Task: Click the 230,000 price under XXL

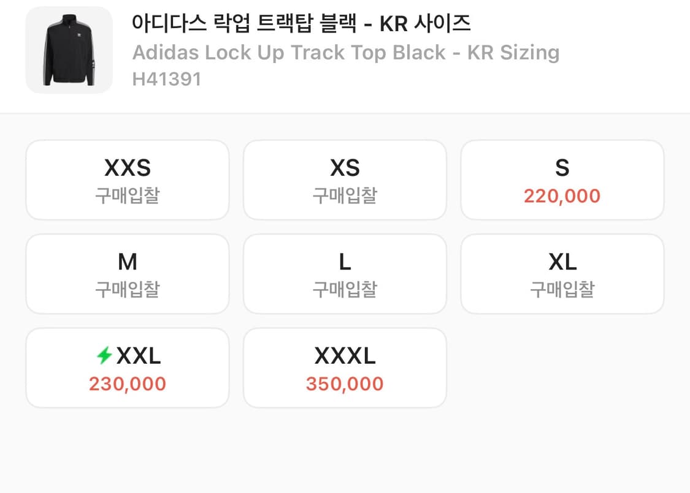Action: click(x=127, y=384)
